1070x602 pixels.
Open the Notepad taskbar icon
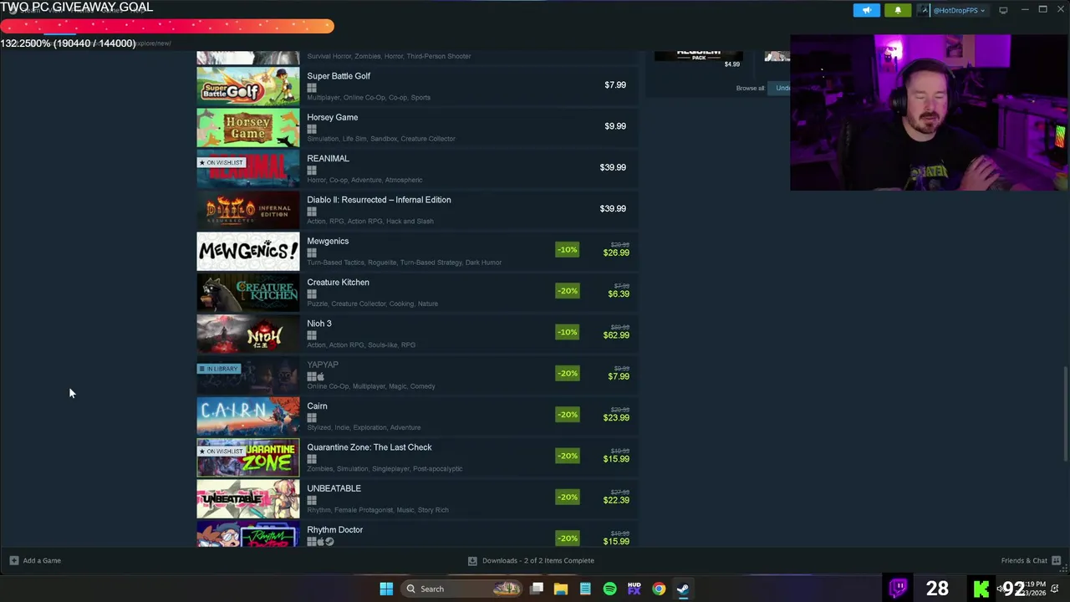pos(585,589)
